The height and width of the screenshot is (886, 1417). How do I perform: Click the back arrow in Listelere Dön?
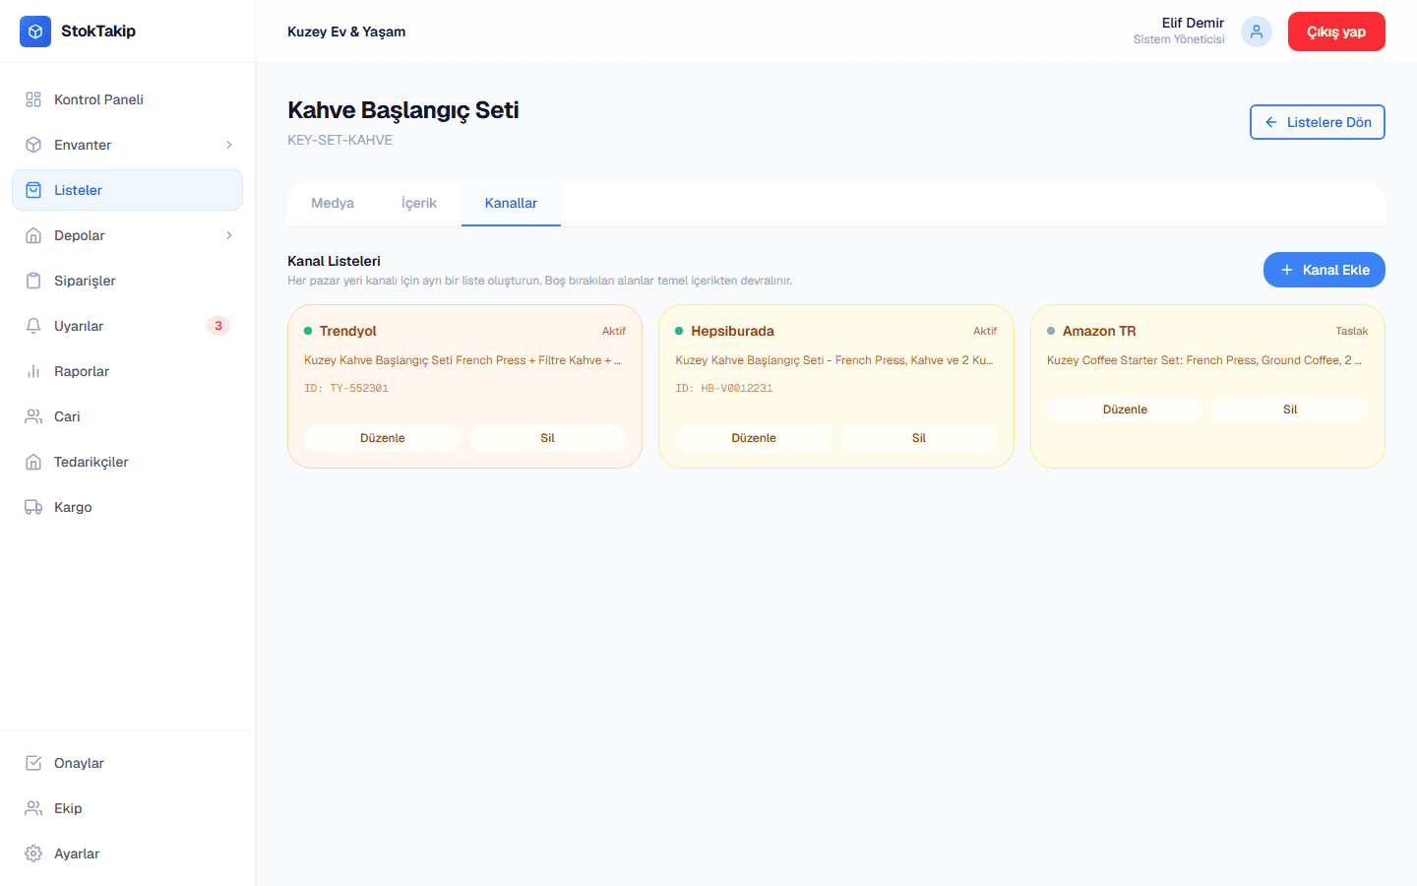click(1271, 122)
